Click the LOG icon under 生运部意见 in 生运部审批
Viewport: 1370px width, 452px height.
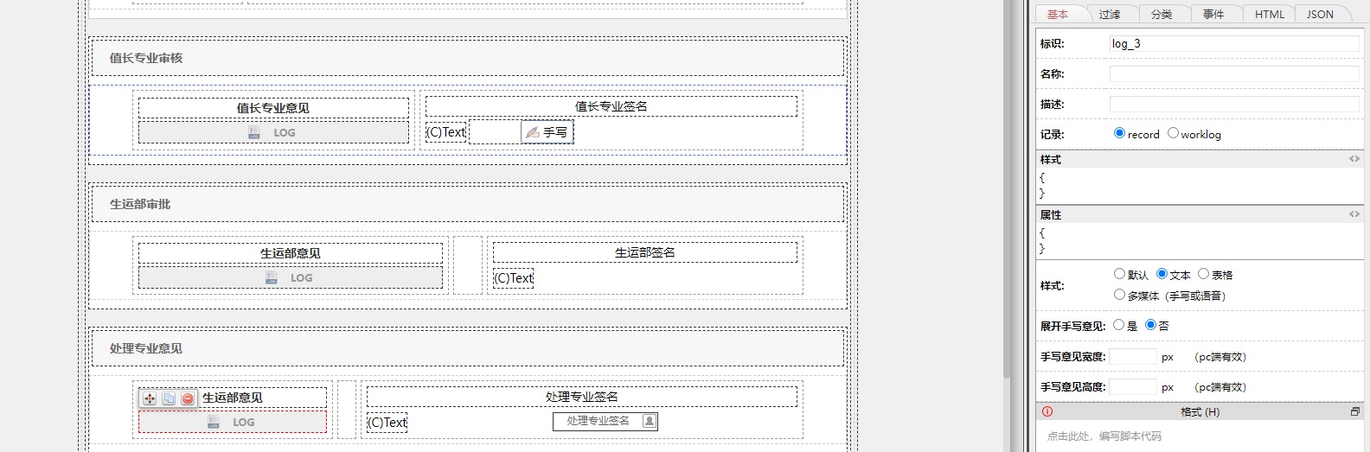tap(271, 277)
